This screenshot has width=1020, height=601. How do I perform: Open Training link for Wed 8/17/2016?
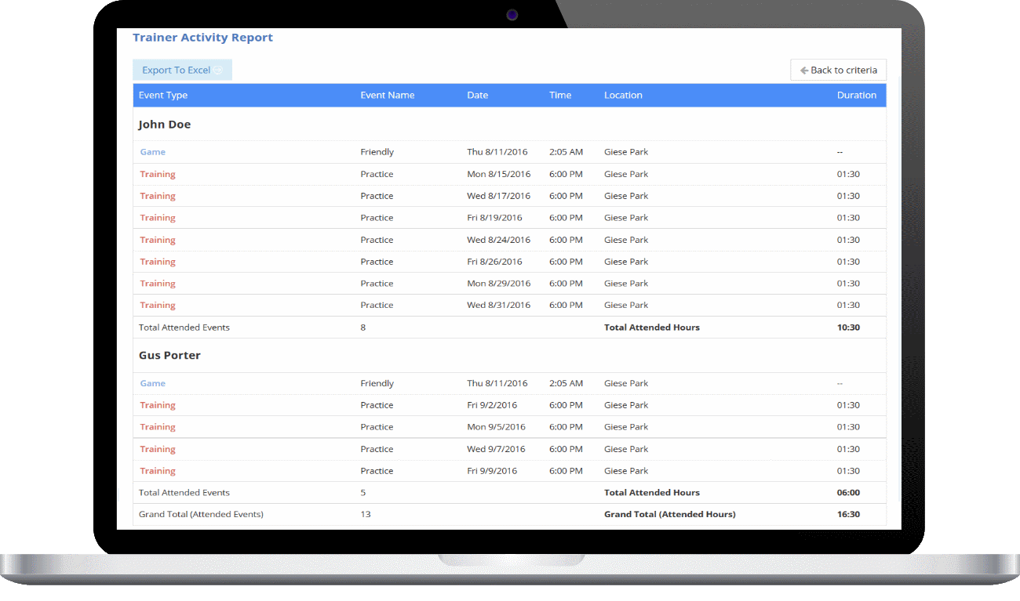pyautogui.click(x=158, y=196)
